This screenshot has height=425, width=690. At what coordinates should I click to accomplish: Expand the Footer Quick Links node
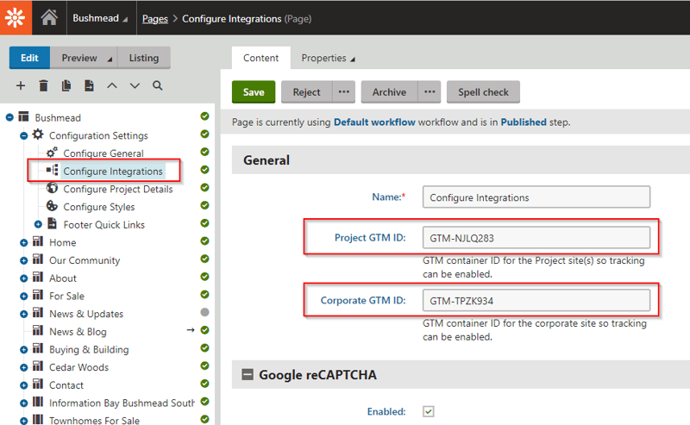pyautogui.click(x=38, y=224)
